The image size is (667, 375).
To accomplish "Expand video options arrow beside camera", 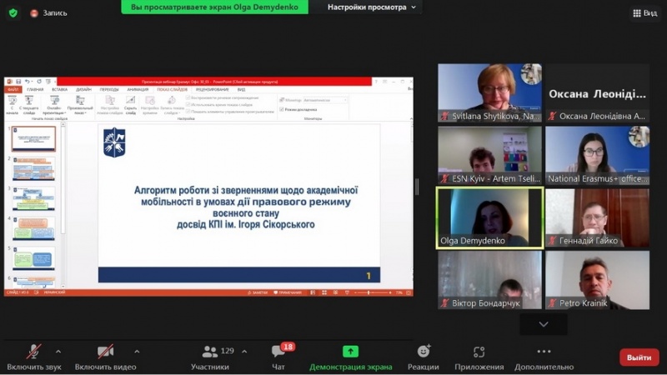I will (x=137, y=351).
